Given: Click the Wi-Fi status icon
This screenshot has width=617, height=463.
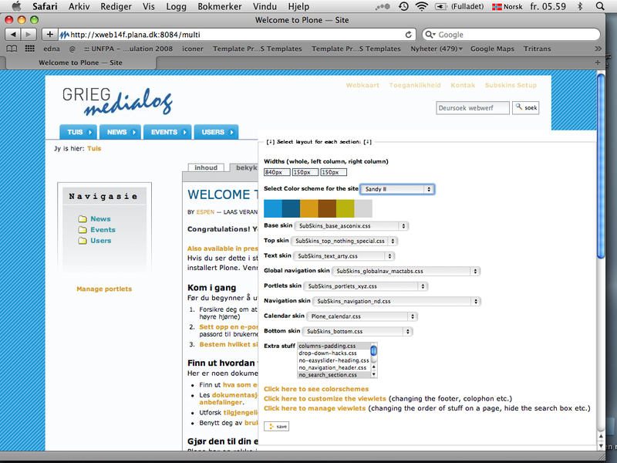Looking at the screenshot, I should click(x=421, y=6).
